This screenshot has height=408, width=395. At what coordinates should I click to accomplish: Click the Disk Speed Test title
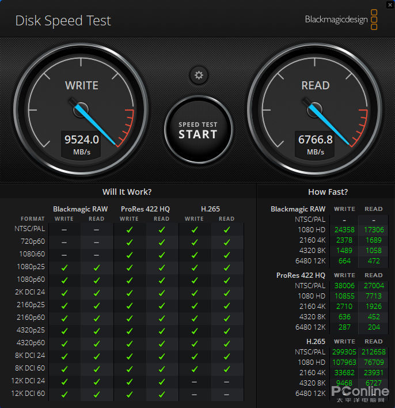(63, 21)
